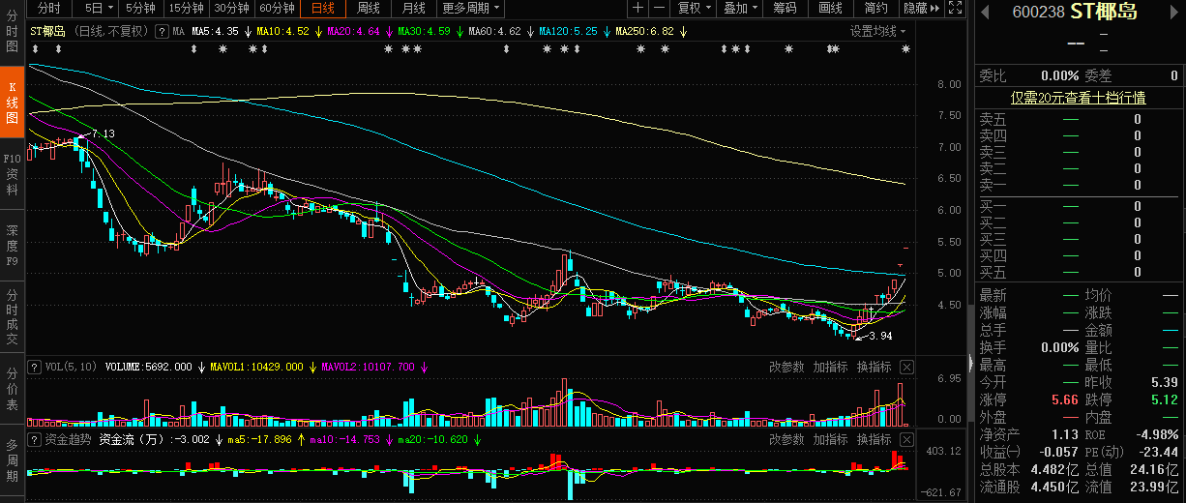This screenshot has height=503, width=1186.
Task: Switch to the 周线 weekly chart
Action: [369, 8]
